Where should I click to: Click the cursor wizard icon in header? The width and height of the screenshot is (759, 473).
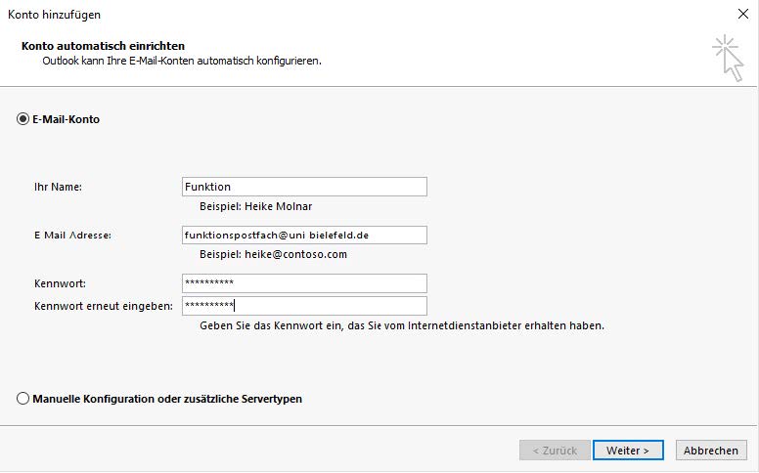pyautogui.click(x=727, y=58)
